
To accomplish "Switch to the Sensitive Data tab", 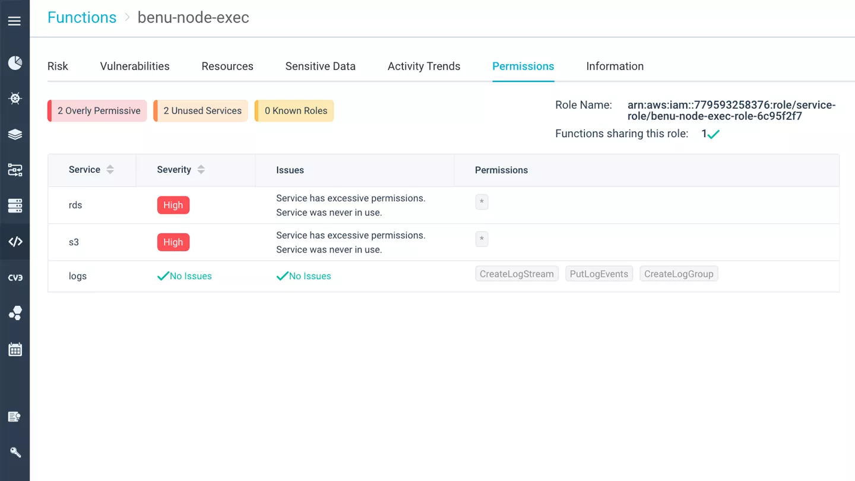I will point(320,67).
